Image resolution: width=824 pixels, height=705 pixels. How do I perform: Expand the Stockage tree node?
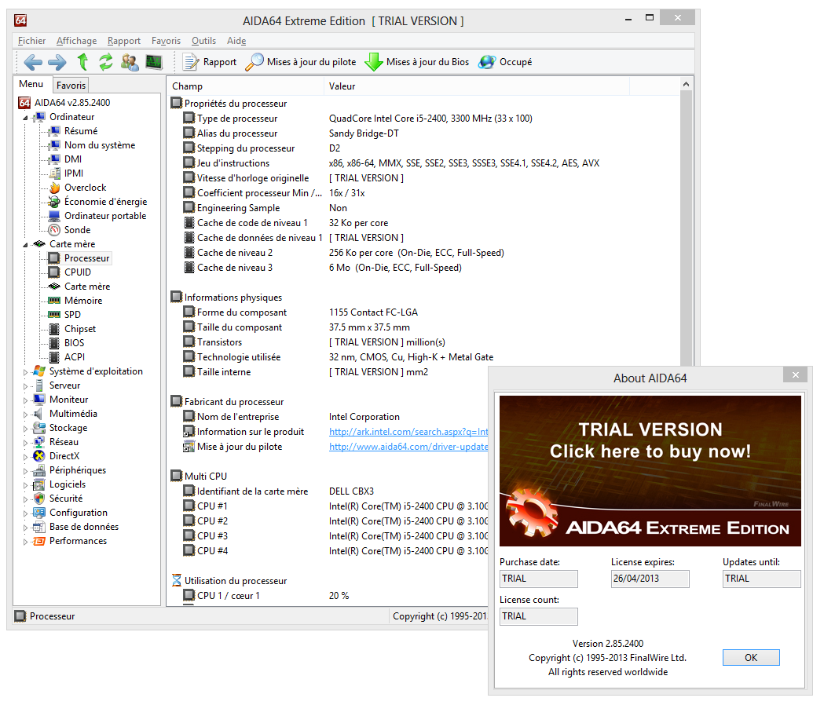tap(25, 429)
